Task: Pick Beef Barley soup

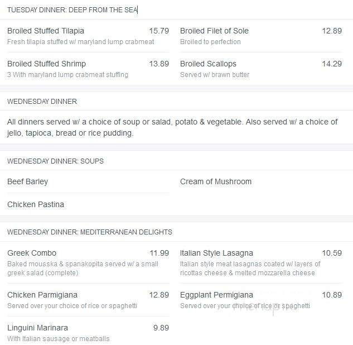Action: pos(27,181)
